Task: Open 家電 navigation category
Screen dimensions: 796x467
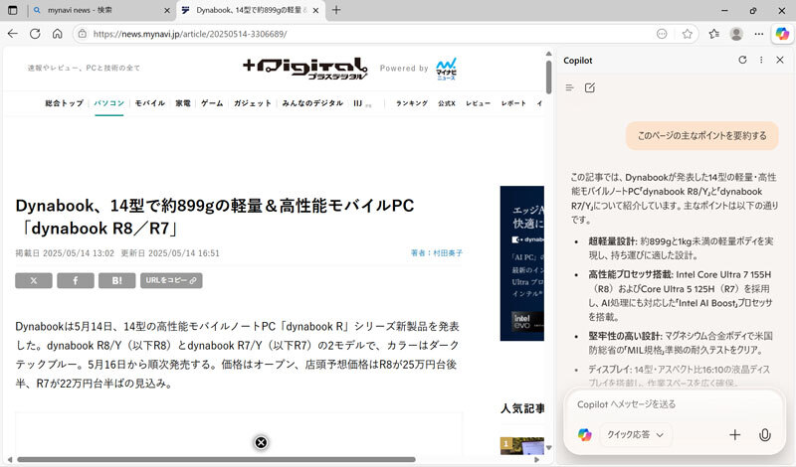Action: tap(183, 103)
